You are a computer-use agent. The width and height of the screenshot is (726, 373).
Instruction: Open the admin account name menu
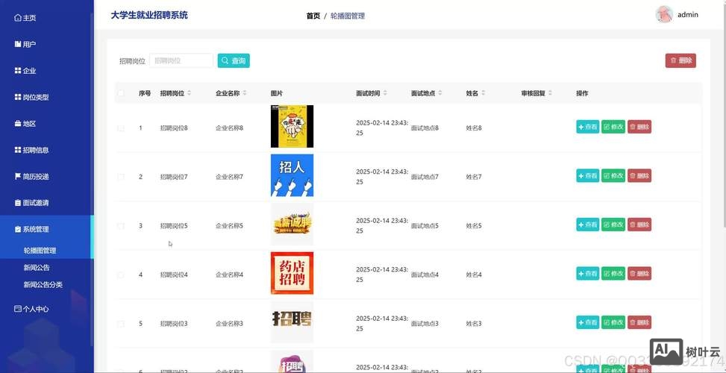(x=687, y=14)
